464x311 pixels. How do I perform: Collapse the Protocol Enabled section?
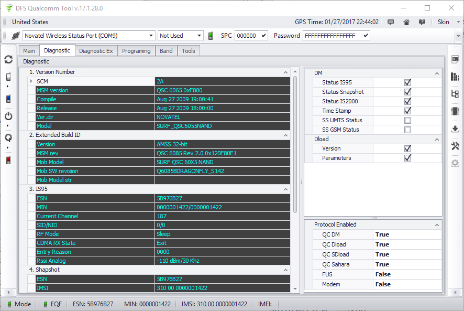tap(437, 225)
